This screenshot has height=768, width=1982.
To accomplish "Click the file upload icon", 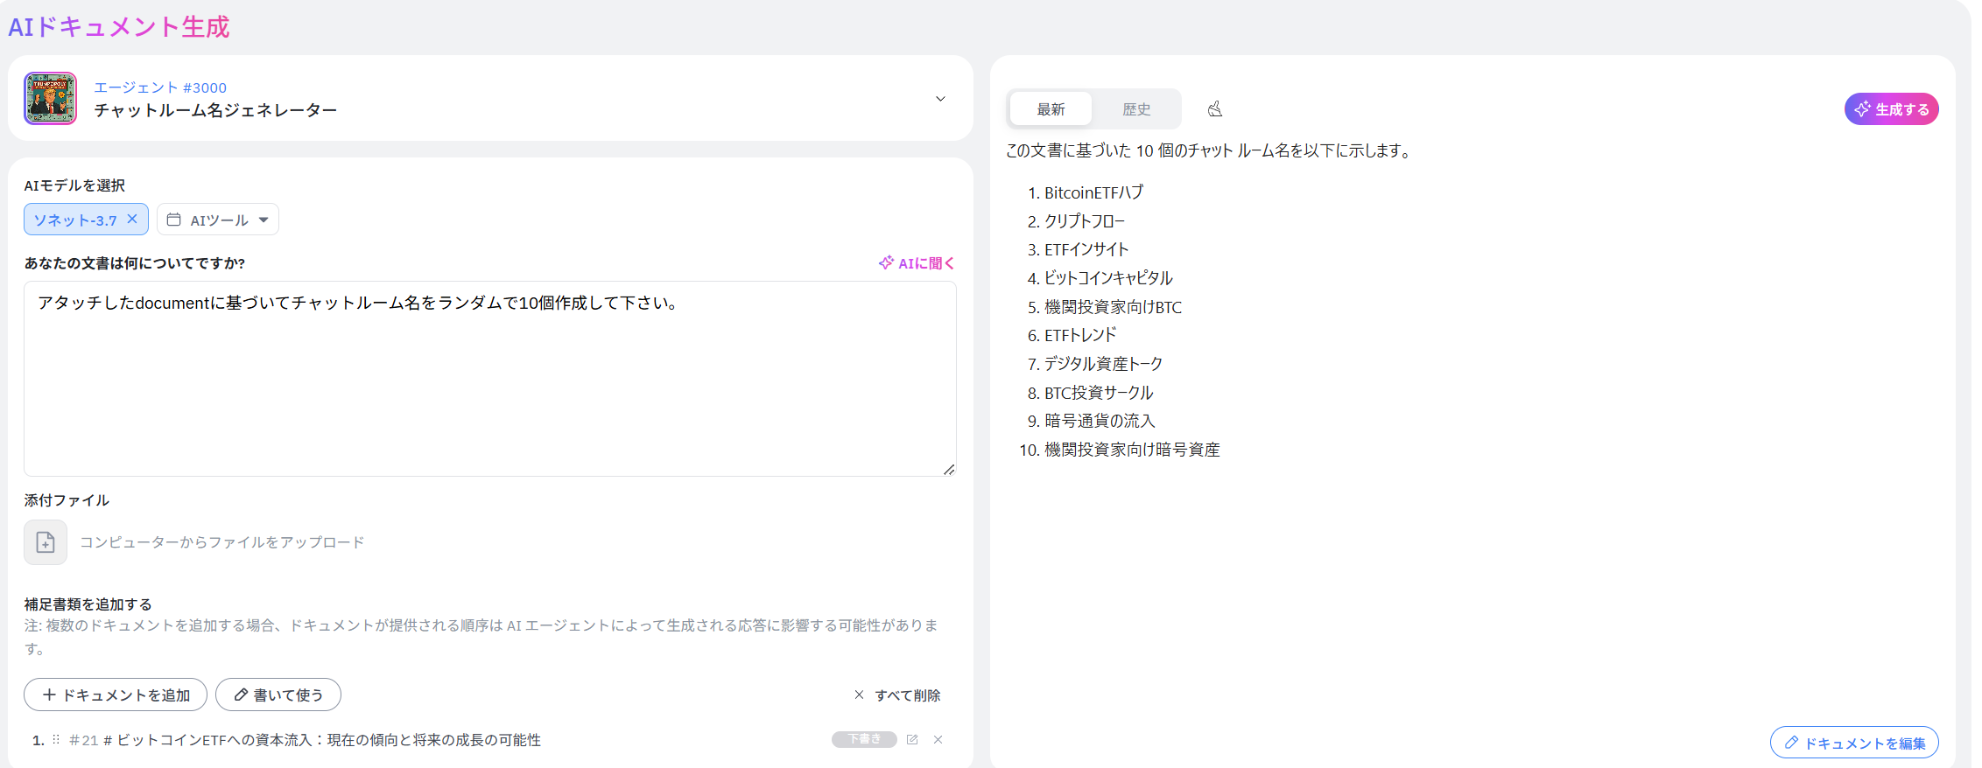I will 46,542.
